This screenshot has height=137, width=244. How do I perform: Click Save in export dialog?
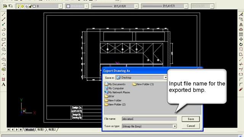(x=191, y=119)
